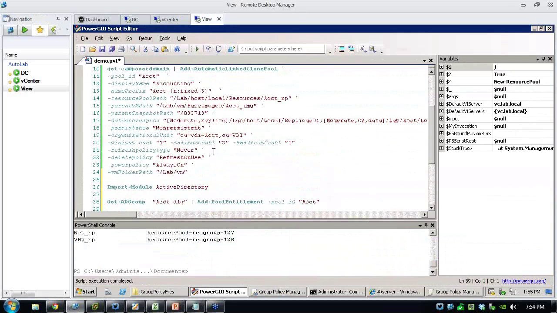Viewport: 557px width, 313px height.
Task: Open the Help menu
Action: pyautogui.click(x=182, y=38)
